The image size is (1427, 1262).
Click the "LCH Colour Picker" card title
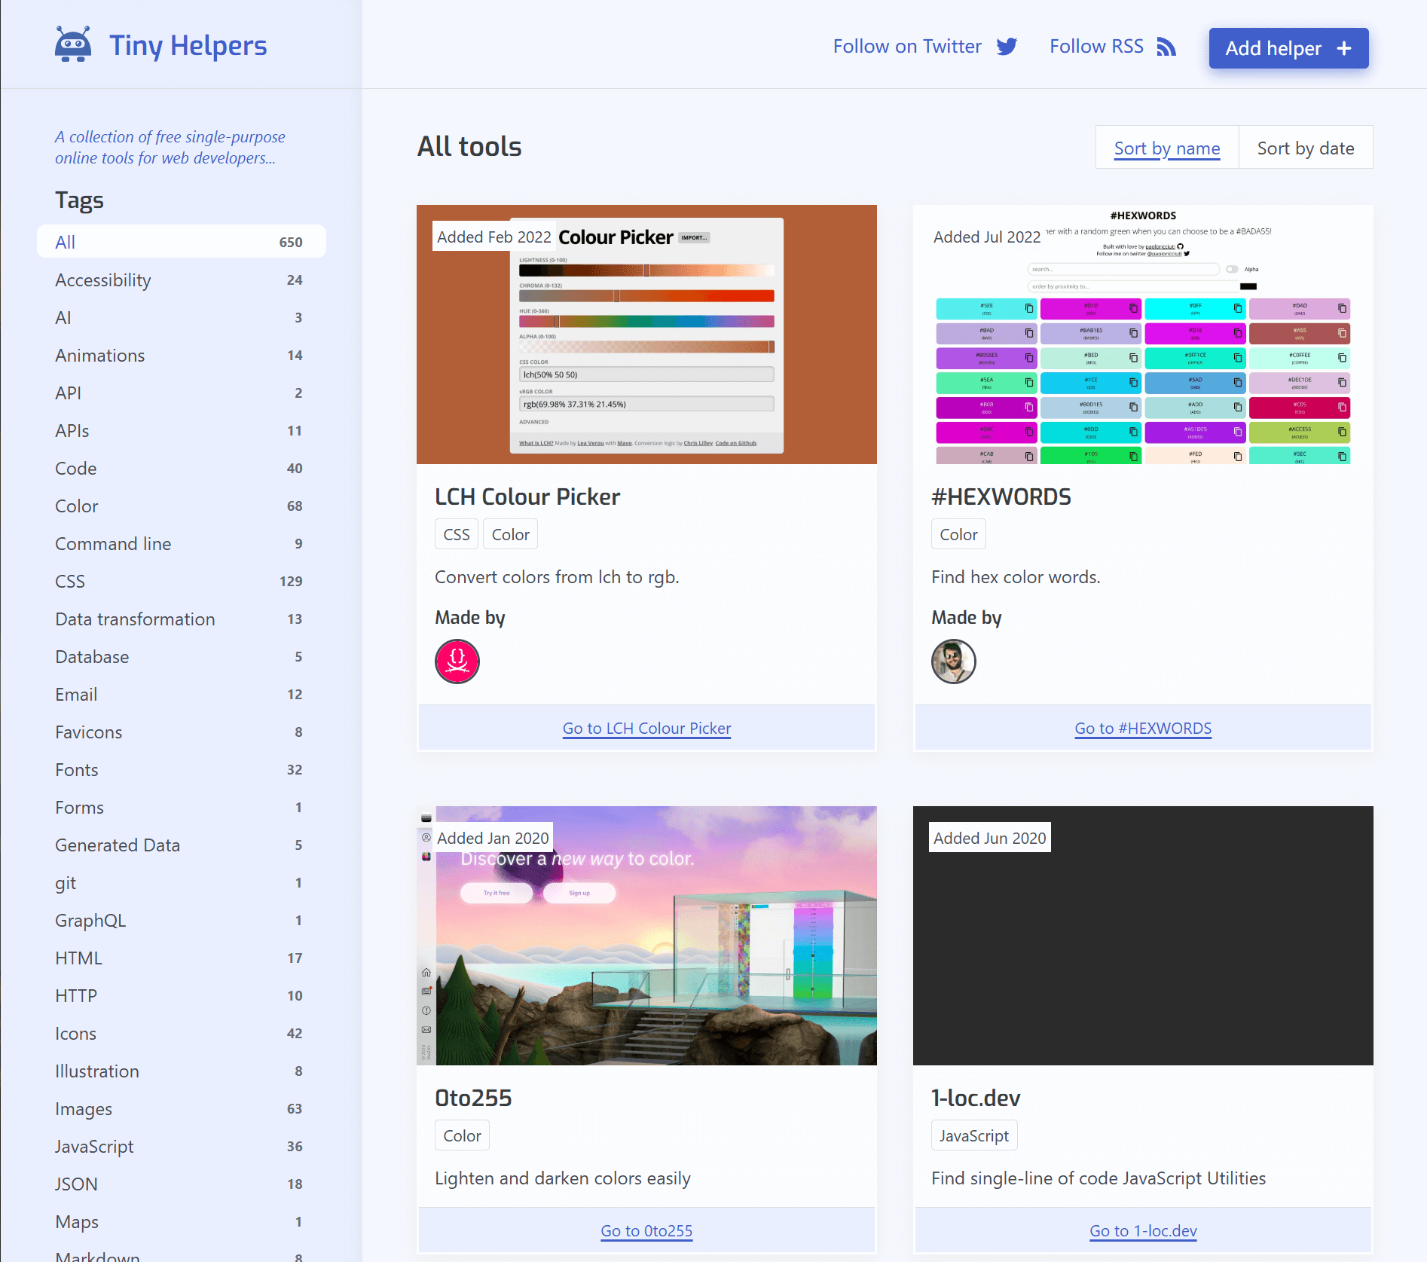(527, 497)
